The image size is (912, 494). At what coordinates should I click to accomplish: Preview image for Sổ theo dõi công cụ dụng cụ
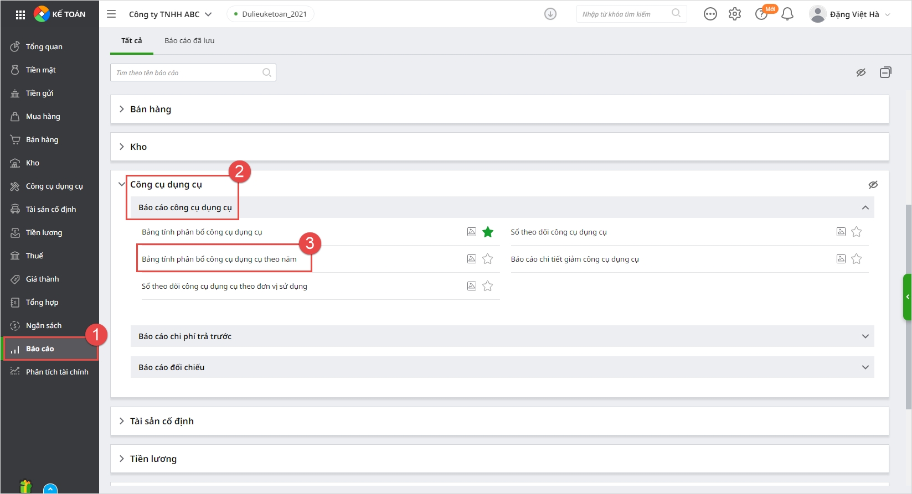coord(841,232)
